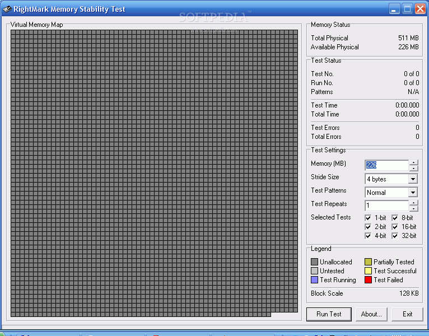The height and width of the screenshot is (336, 429).
Task: Click the RightMark app icon in title bar
Action: coord(7,9)
